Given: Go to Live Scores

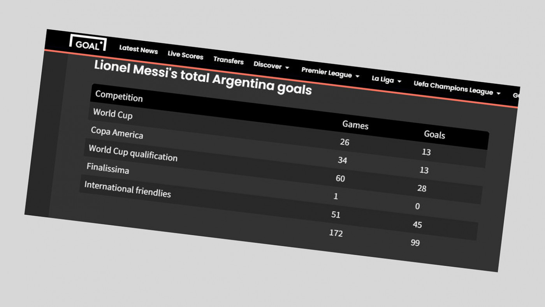Looking at the screenshot, I should pyautogui.click(x=185, y=55).
